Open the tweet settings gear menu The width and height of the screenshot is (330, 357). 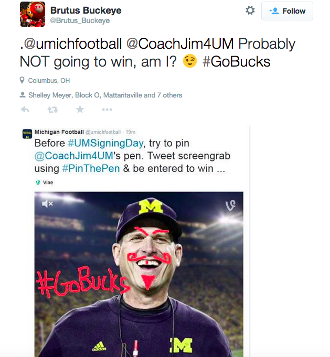pos(250,10)
